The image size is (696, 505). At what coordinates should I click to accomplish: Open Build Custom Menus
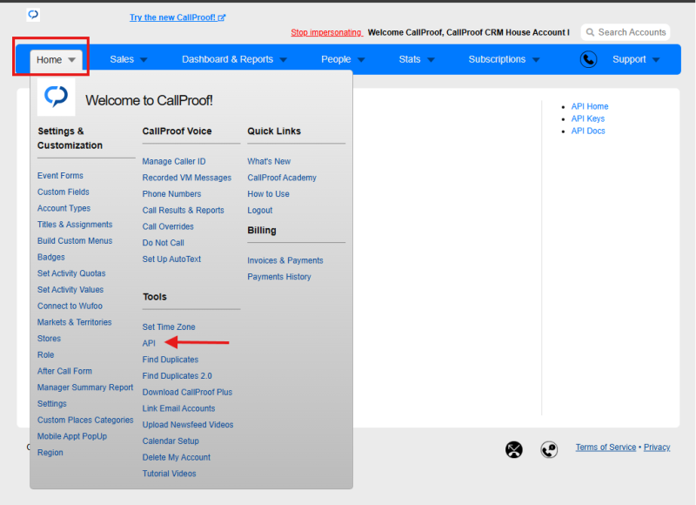75,240
